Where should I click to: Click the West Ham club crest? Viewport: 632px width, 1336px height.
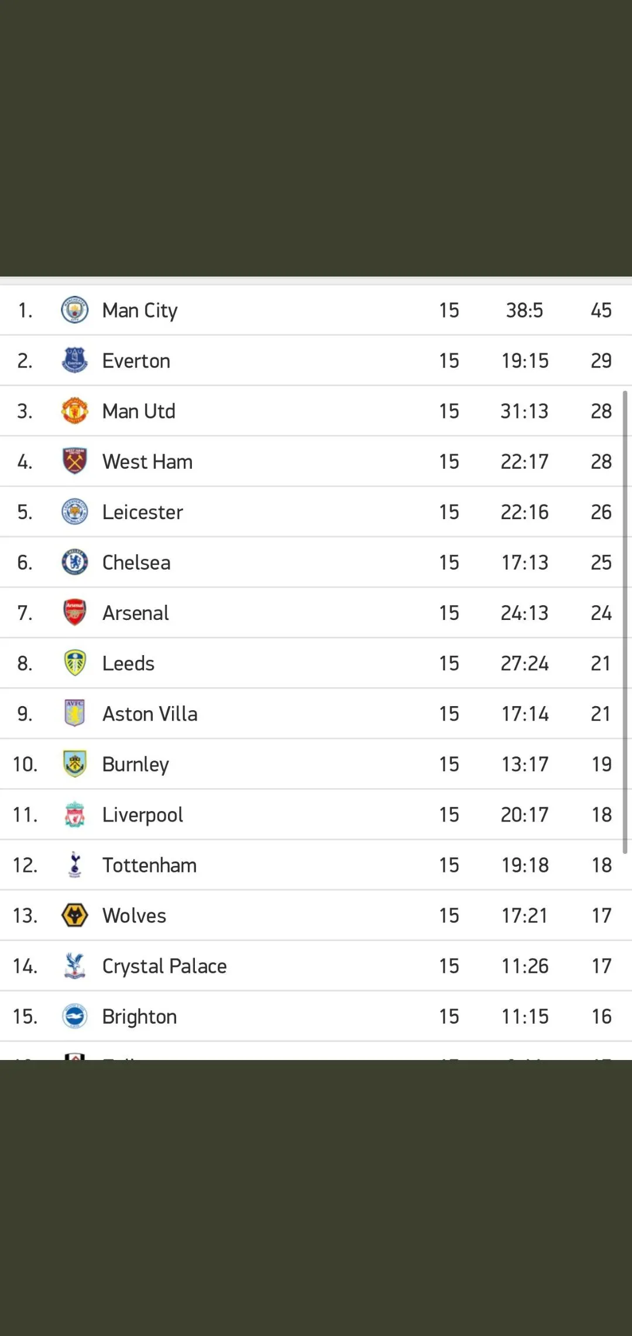(74, 461)
